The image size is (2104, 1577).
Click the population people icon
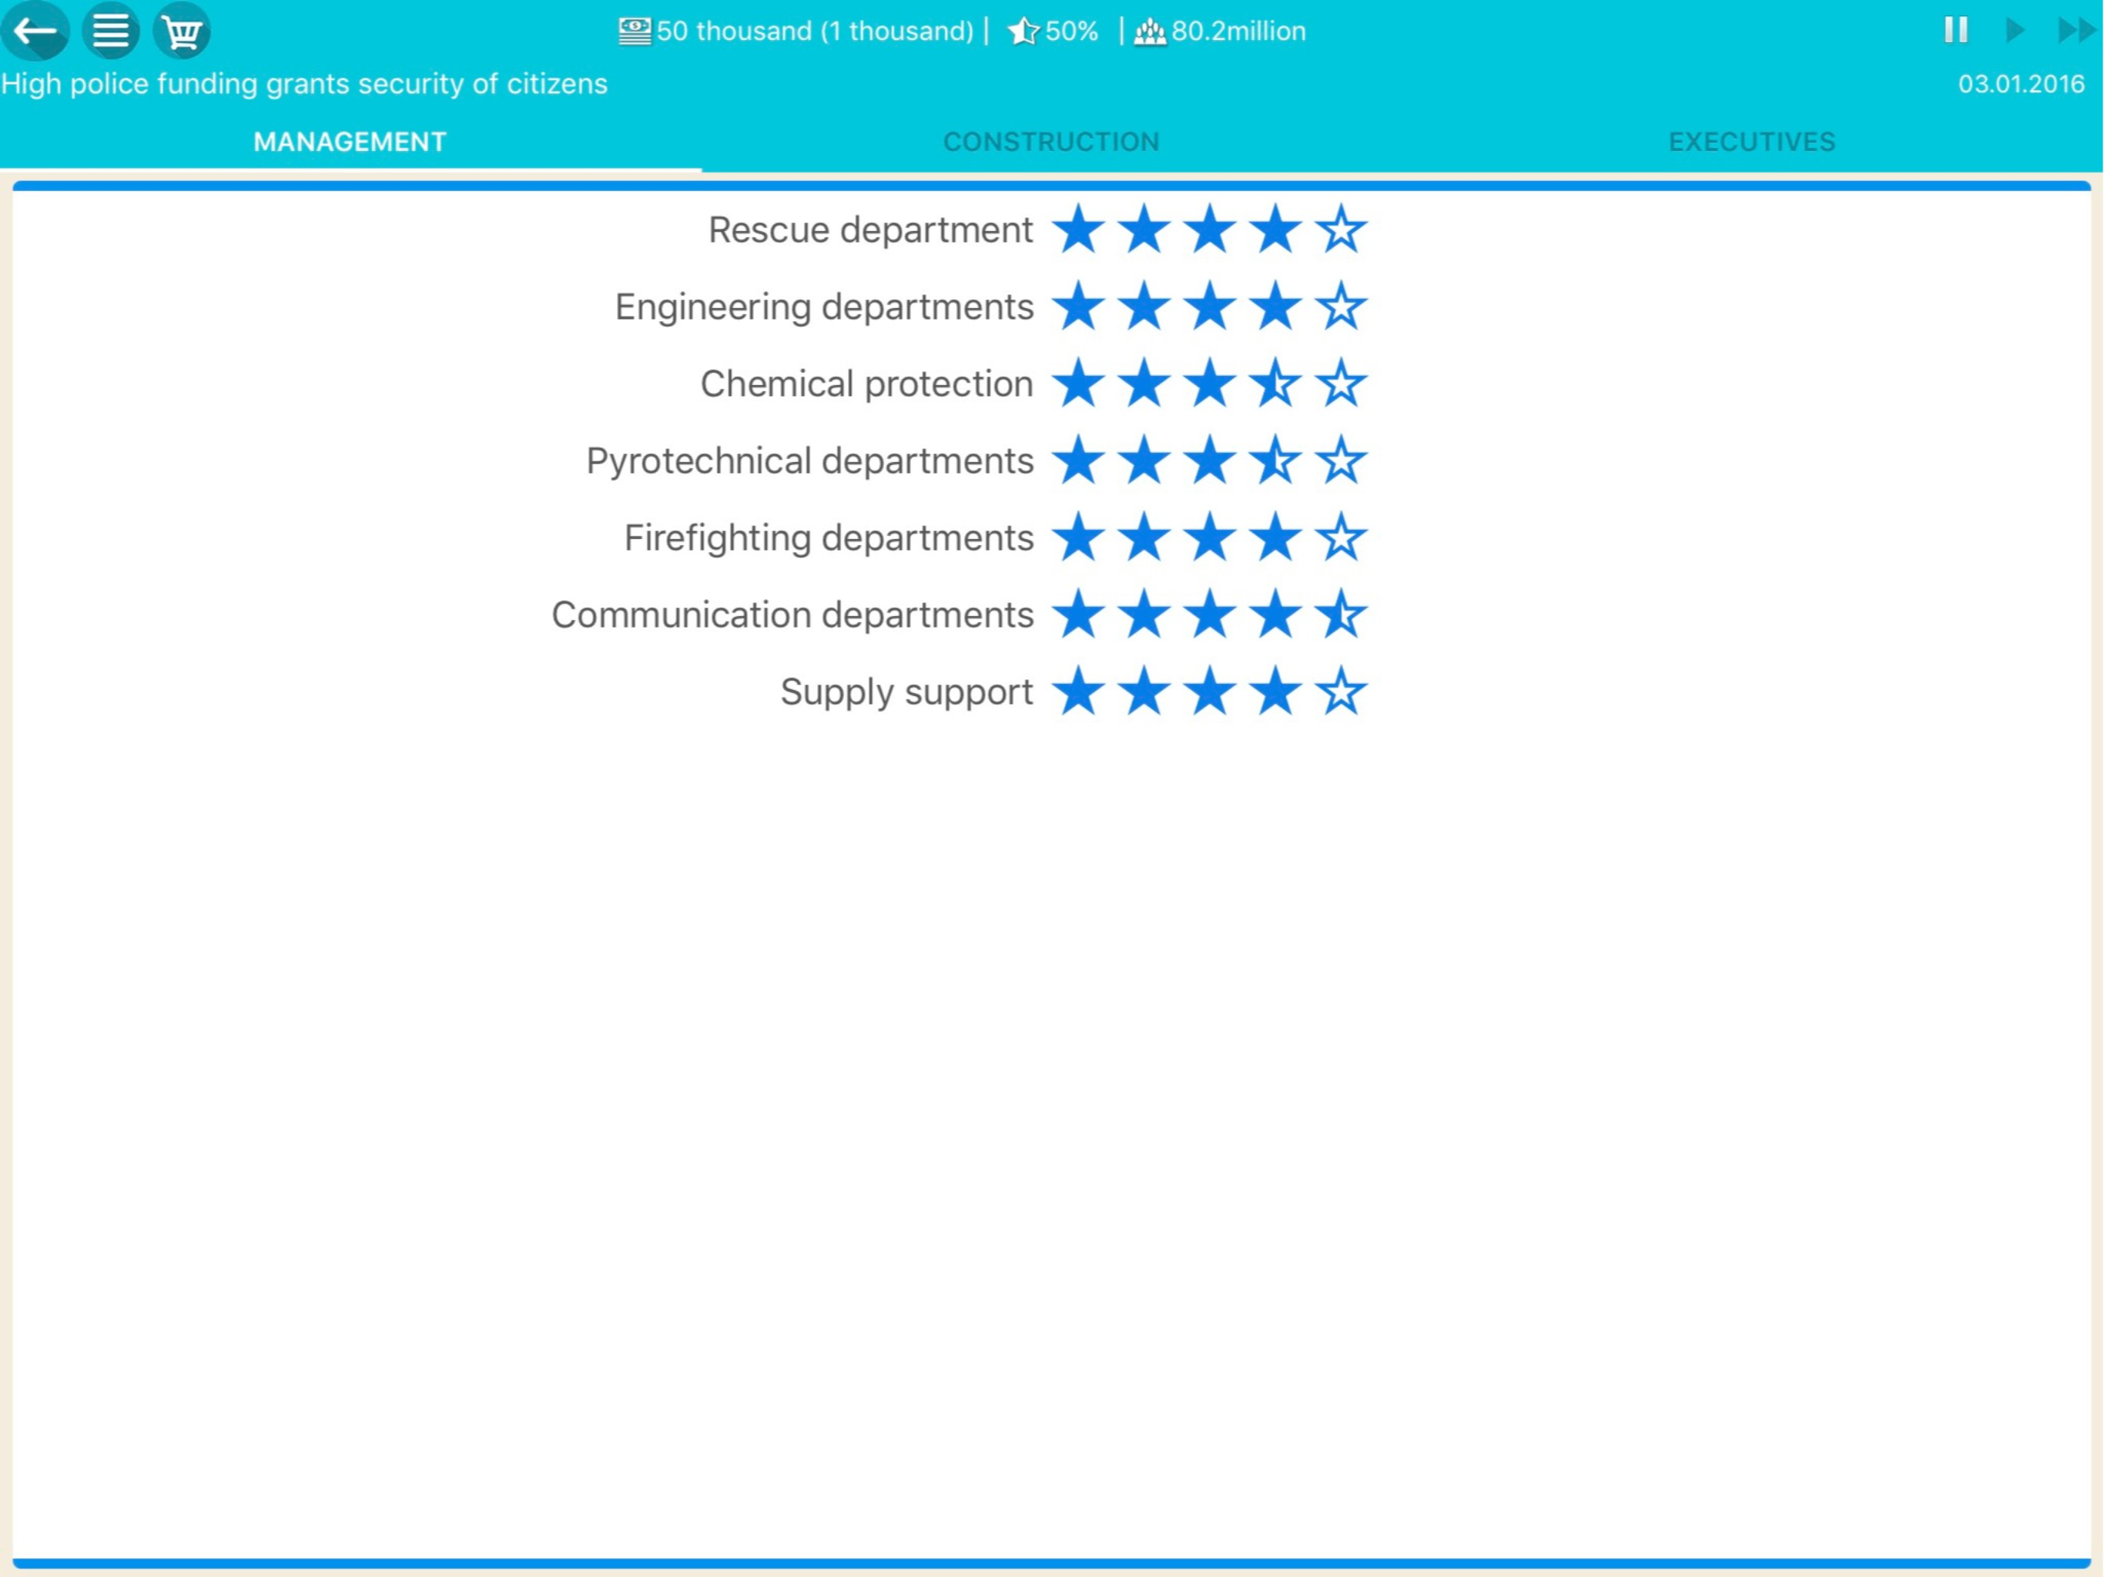click(1150, 32)
